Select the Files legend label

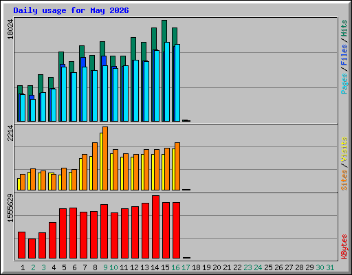click(x=344, y=54)
